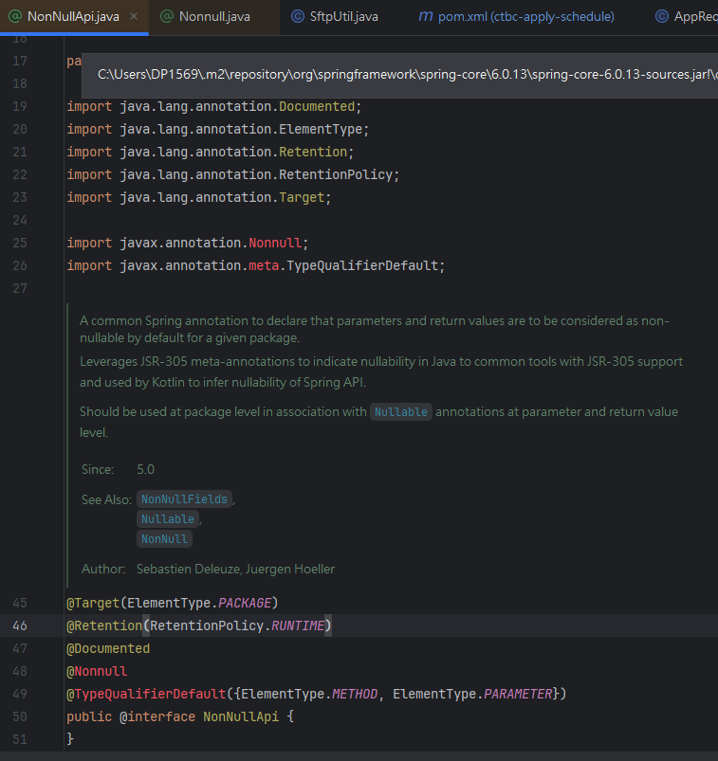Click the Retention import on line 21
The height and width of the screenshot is (761, 718).
coord(313,152)
